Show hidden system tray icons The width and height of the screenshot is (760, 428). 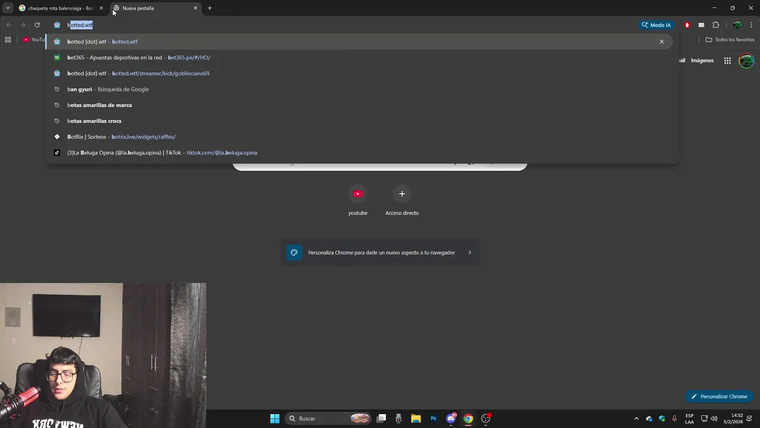point(636,418)
